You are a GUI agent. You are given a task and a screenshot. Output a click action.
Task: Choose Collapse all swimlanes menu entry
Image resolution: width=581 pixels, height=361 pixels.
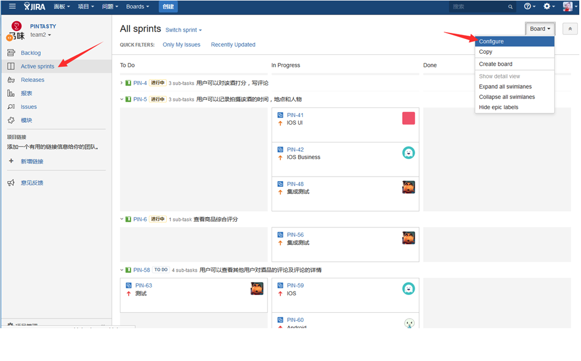pyautogui.click(x=506, y=97)
